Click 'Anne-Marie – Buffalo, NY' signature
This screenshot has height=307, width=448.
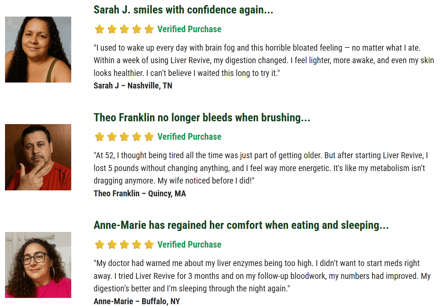tap(137, 301)
